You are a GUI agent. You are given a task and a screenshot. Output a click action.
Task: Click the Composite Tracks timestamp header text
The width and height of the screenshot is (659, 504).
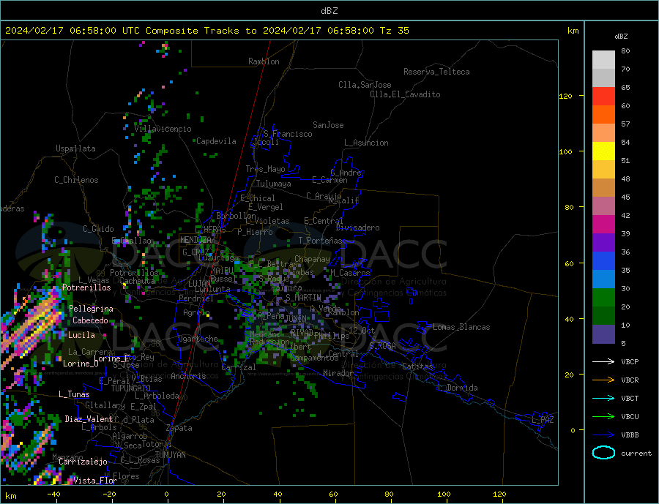tap(206, 31)
